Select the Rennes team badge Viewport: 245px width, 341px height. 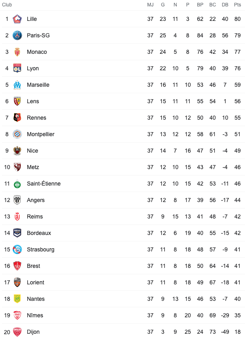(x=17, y=118)
